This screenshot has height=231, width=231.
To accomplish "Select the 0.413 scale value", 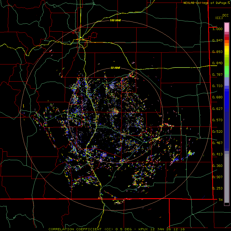I will pos(217,154).
